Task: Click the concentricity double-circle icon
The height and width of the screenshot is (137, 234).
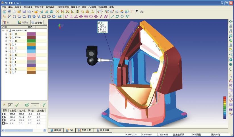Action: 86,17
